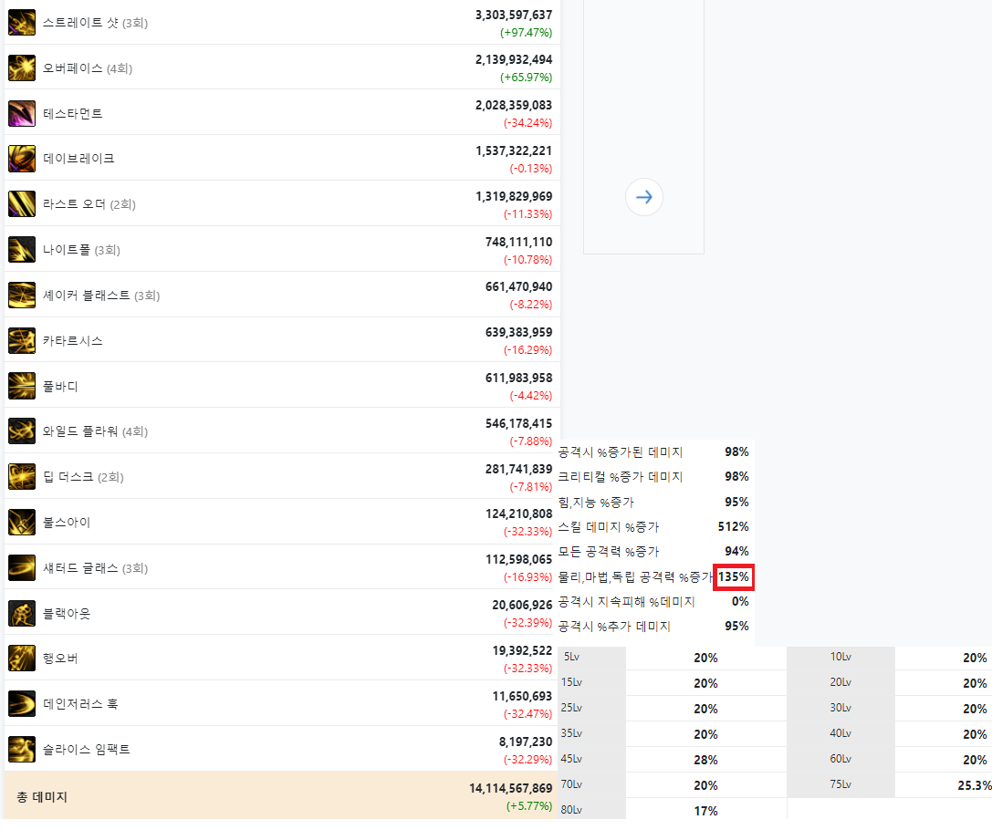The height and width of the screenshot is (830, 992).
Task: Click the 테스타먼트 skill icon
Action: (x=22, y=114)
